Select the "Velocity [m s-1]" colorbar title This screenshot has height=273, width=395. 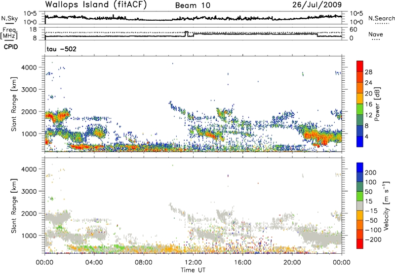(387, 205)
